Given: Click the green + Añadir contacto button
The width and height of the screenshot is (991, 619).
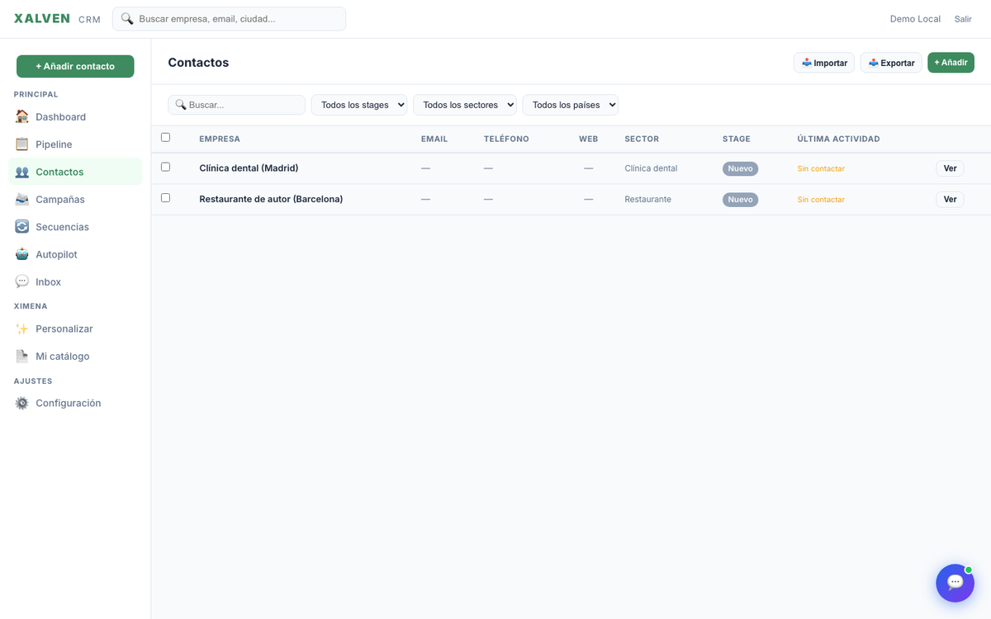Looking at the screenshot, I should (x=75, y=66).
